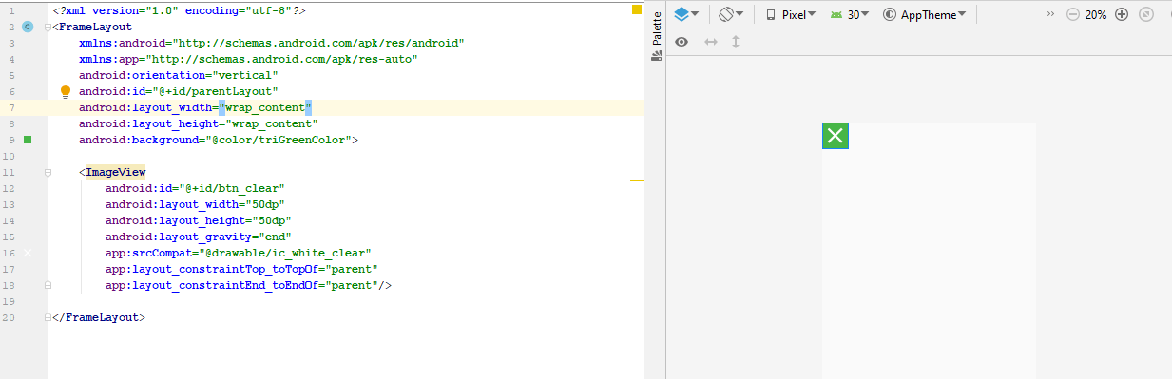Open the API 30 version dropdown
This screenshot has width=1172, height=379.
click(x=851, y=15)
